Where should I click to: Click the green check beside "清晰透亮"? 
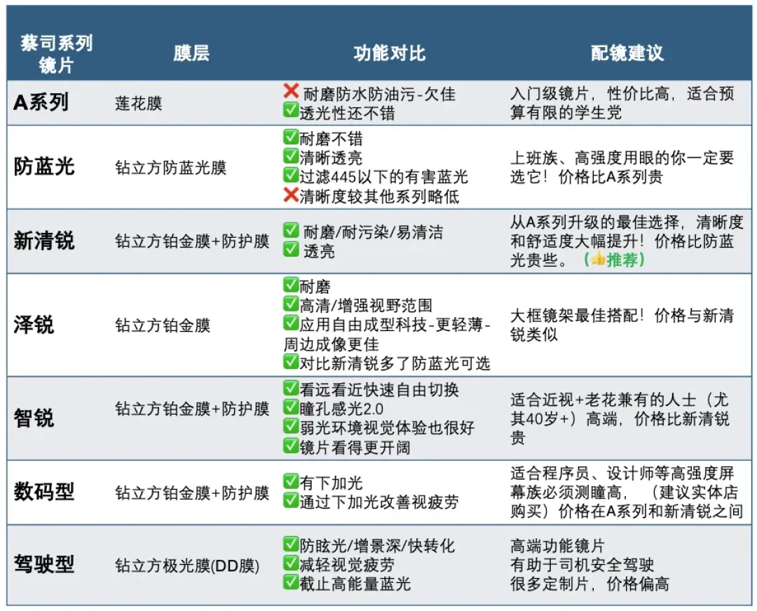pos(291,156)
